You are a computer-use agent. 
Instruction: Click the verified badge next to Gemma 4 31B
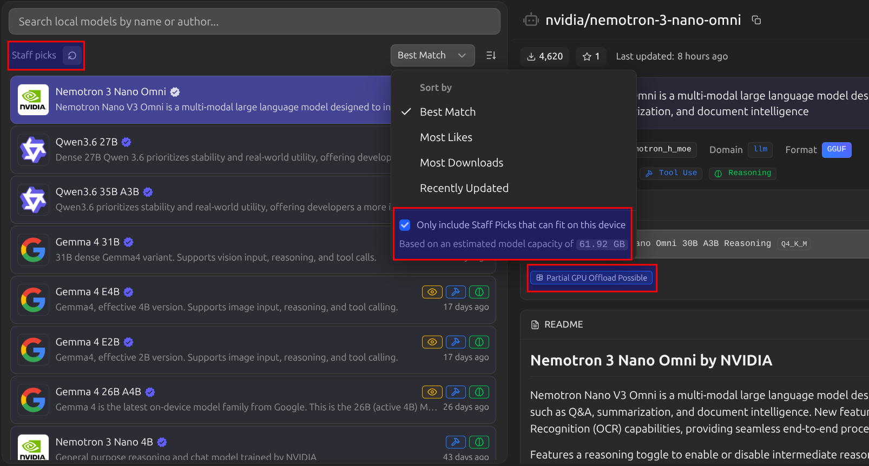pos(128,242)
